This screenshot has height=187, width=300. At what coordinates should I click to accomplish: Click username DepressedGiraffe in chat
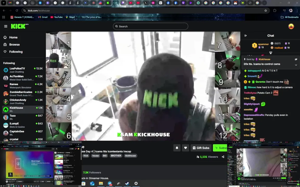pos(254,115)
